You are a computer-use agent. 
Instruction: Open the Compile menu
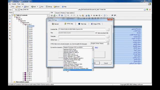14,4
